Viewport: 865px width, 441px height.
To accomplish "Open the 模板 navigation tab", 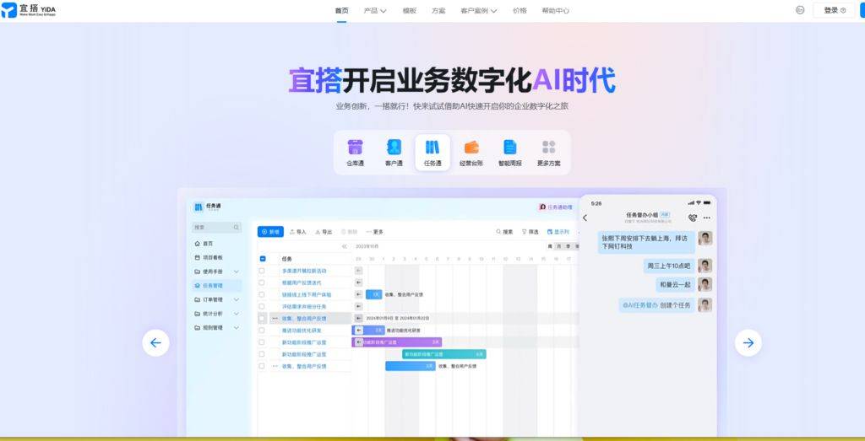I will pos(409,11).
